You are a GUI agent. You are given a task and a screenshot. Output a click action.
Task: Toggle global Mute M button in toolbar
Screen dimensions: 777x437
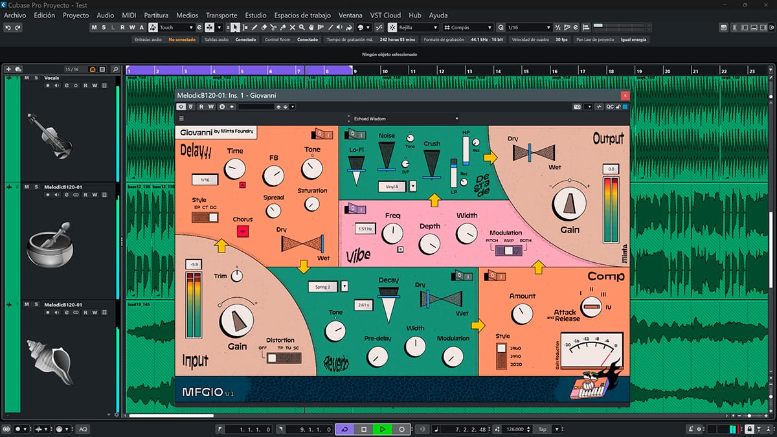(94, 28)
